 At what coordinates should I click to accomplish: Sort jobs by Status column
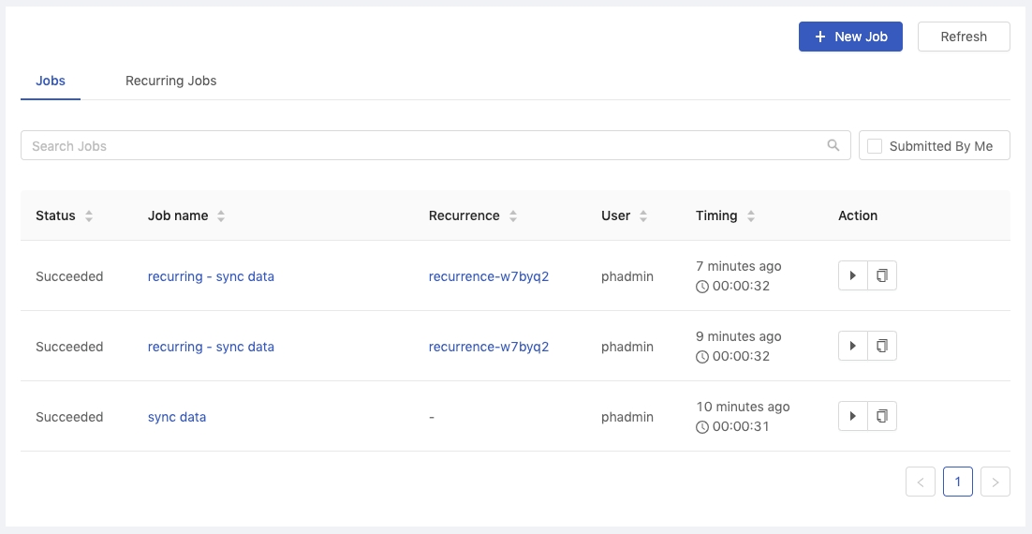(89, 216)
